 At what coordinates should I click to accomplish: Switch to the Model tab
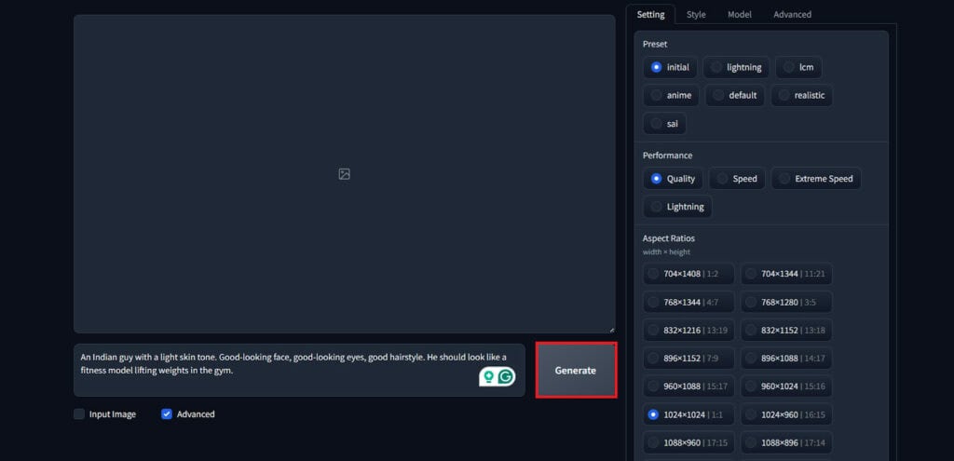click(x=740, y=15)
